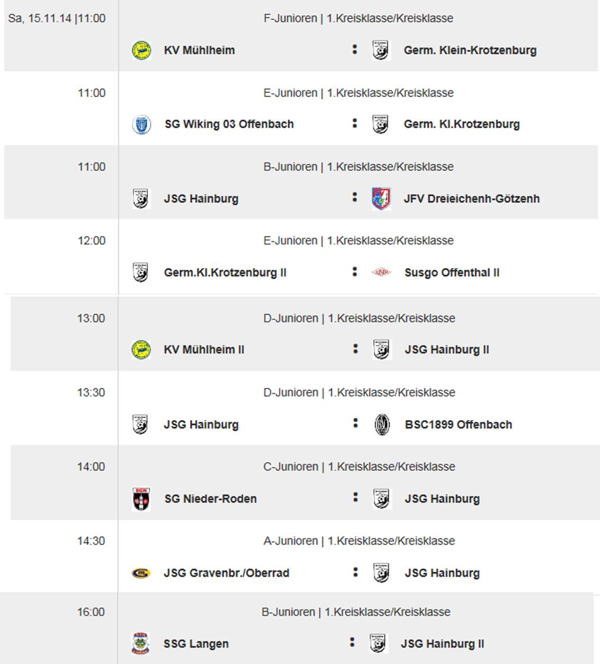Open JFV Dreieichenh-Götzenh team page
The image size is (600, 664).
coord(471,199)
